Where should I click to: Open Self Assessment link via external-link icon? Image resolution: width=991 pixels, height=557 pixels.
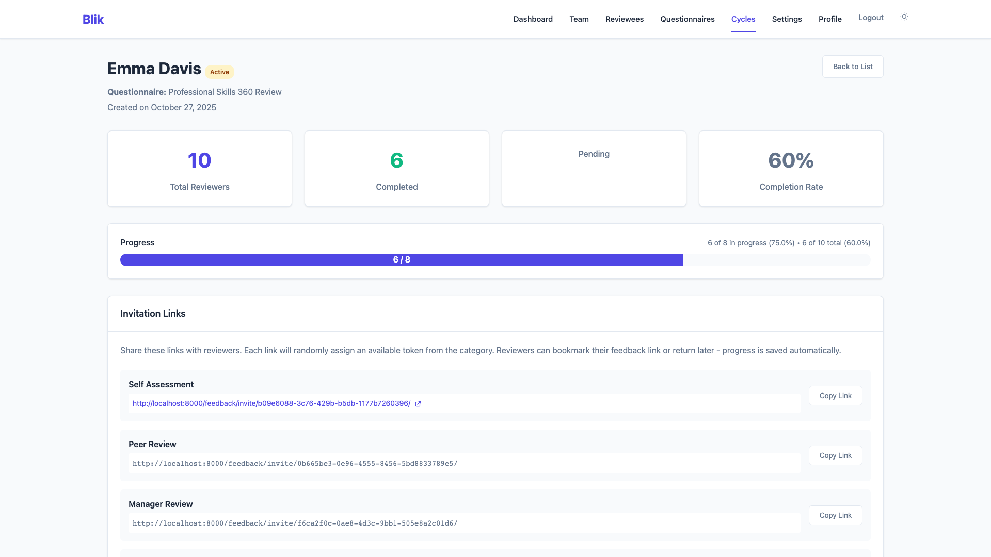pyautogui.click(x=418, y=404)
